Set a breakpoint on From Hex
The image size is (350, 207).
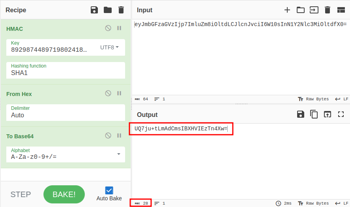coord(119,93)
